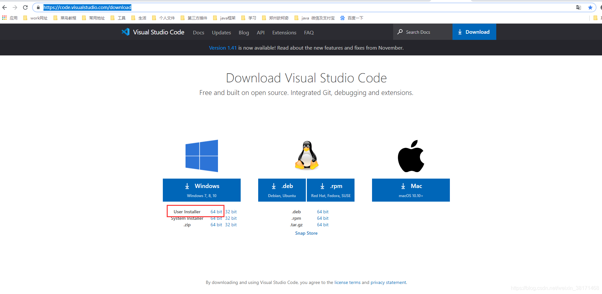
Task: Click the bookmark star icon
Action: 590,7
